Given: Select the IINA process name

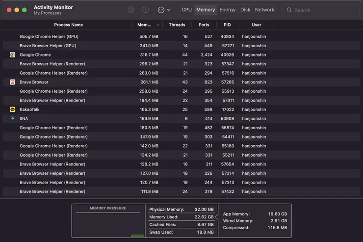Looking at the screenshot, I should 24,119.
